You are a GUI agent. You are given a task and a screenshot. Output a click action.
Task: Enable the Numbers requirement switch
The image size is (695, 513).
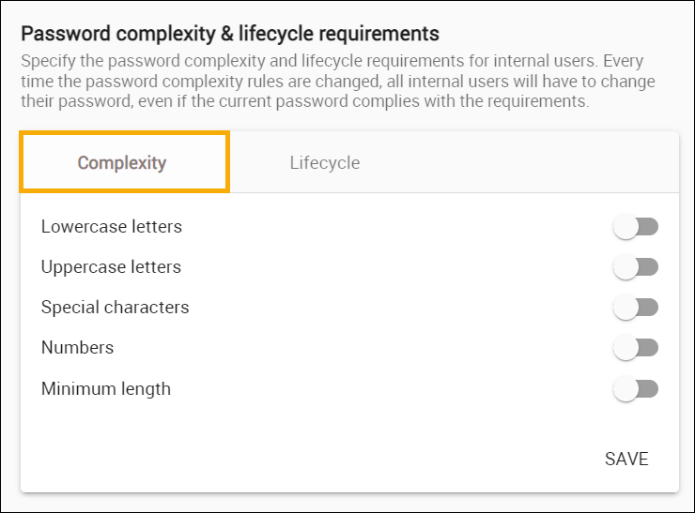click(x=636, y=348)
